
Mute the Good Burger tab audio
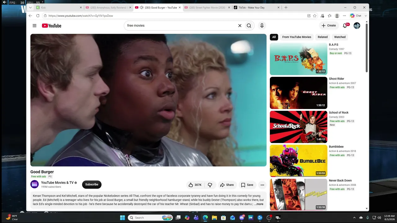tap(141, 7)
